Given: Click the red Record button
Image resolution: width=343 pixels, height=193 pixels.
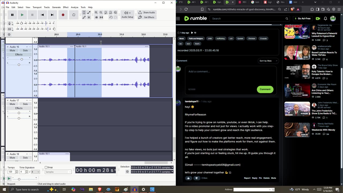Looking at the screenshot, I should [x=63, y=15].
